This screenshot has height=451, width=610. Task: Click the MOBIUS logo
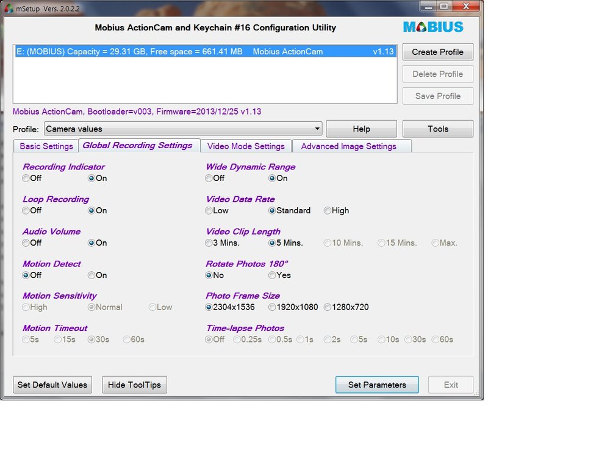click(x=433, y=27)
